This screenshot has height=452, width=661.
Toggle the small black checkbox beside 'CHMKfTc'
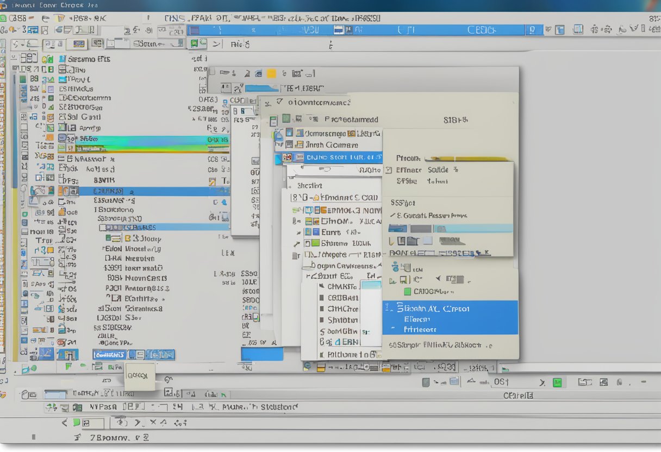pos(322,286)
